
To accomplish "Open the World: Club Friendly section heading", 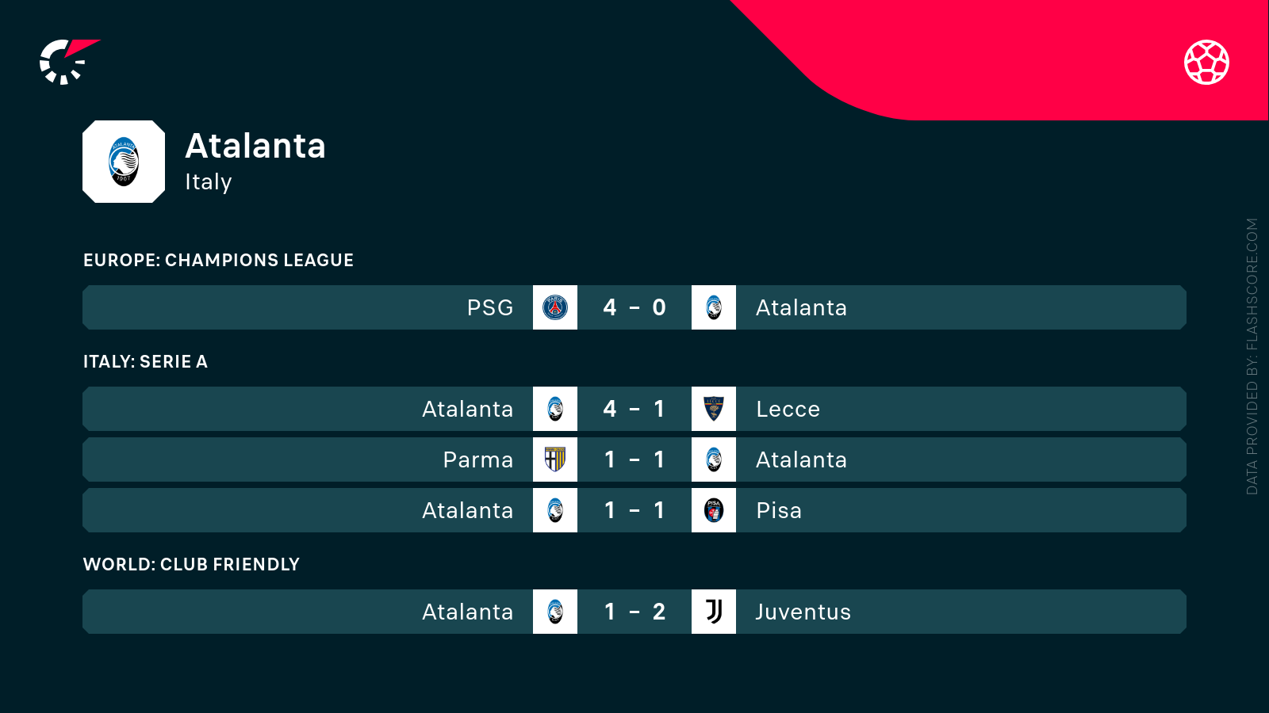I will [191, 564].
